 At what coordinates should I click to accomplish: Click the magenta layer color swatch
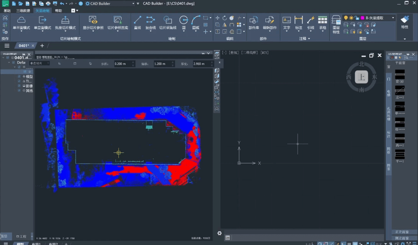(x=362, y=18)
